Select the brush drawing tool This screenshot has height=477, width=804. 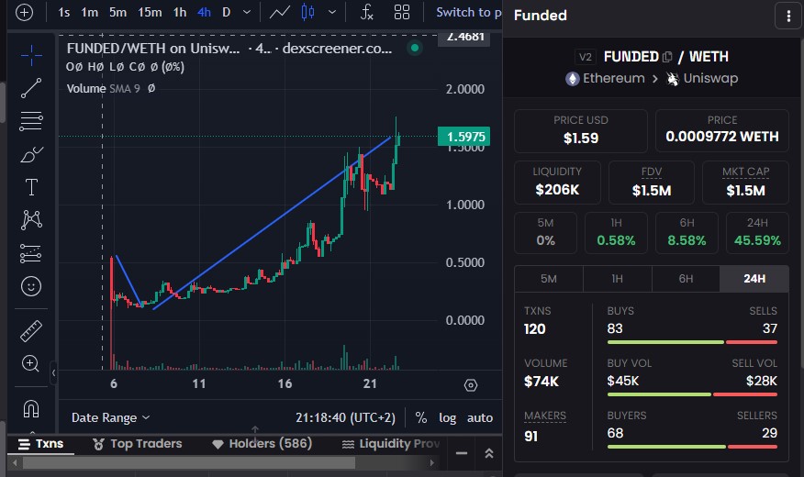point(31,153)
